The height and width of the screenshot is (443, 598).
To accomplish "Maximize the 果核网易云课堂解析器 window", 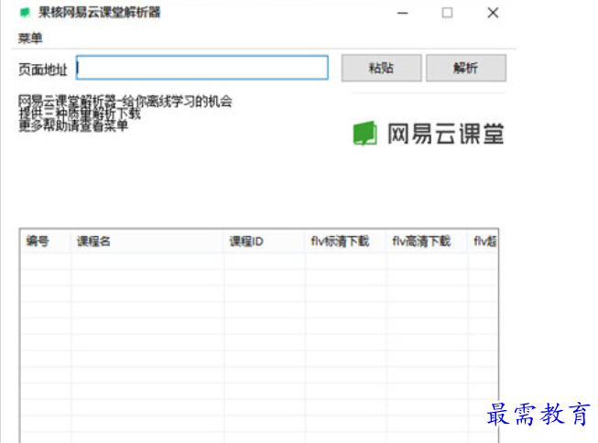I will (448, 13).
